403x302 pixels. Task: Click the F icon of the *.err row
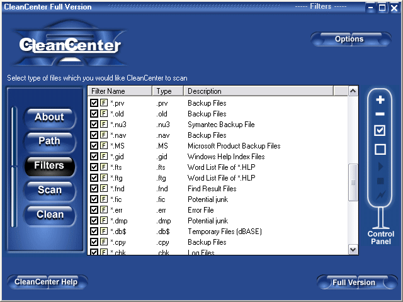pos(104,210)
